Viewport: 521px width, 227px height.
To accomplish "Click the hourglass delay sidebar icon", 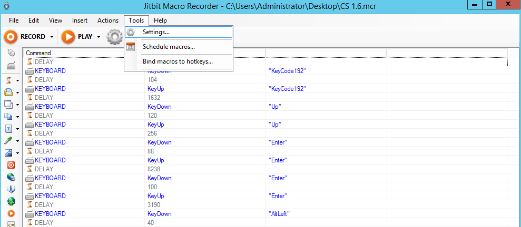I will (9, 80).
